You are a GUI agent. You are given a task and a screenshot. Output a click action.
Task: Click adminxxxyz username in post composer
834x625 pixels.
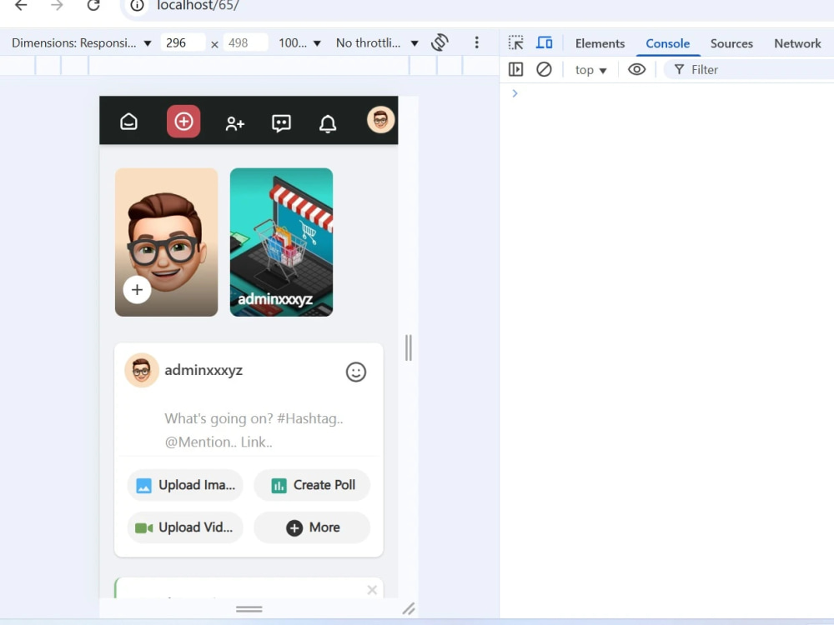pyautogui.click(x=203, y=370)
